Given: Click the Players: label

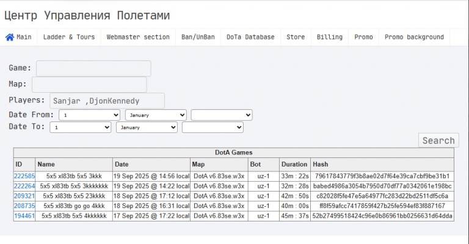Looking at the screenshot, I should tap(27, 100).
